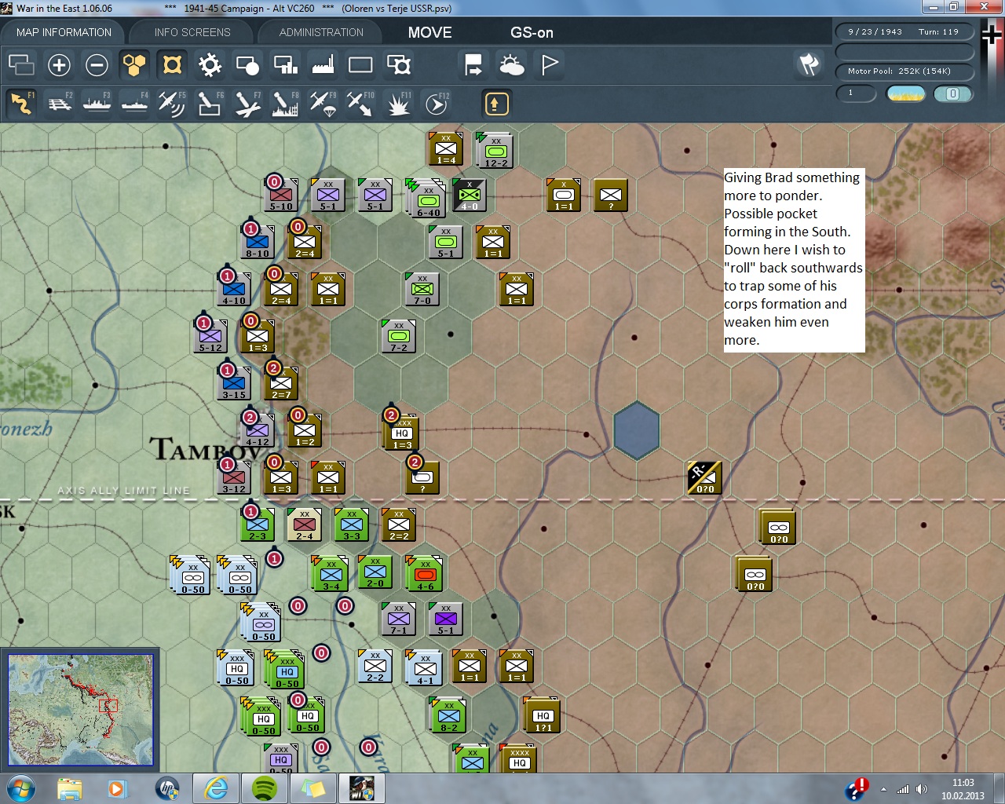Click the Motor Pool 252K readout

[904, 71]
